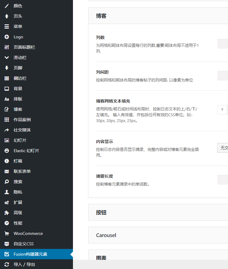Click the 列间距 value field
This screenshot has width=228, height=269.
coord(223,76)
